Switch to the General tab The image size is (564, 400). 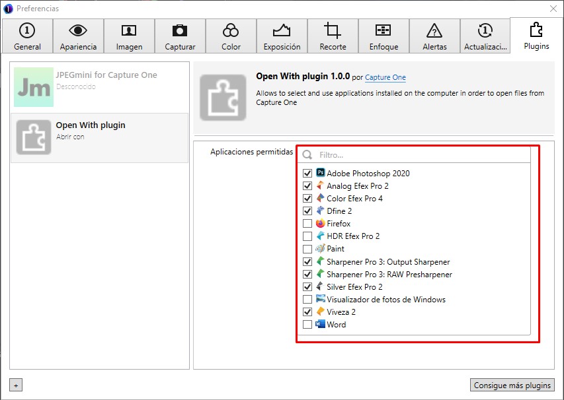click(x=27, y=36)
